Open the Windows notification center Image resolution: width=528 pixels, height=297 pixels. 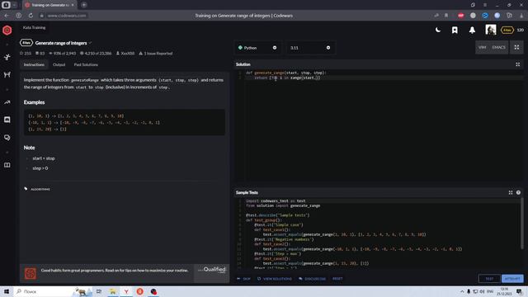click(519, 291)
